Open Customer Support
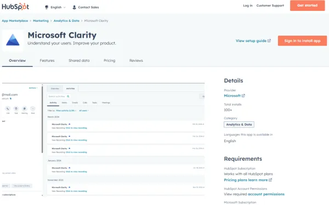The image size is (329, 205). pos(270,5)
